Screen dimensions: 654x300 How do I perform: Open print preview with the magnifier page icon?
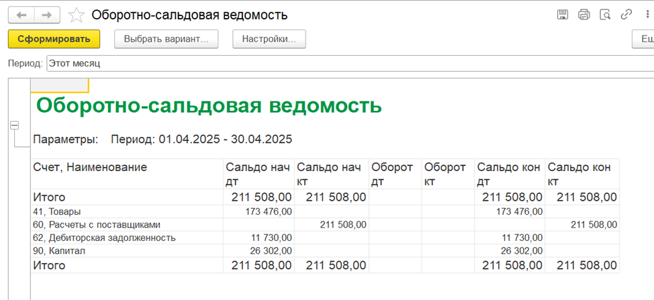pyautogui.click(x=605, y=15)
